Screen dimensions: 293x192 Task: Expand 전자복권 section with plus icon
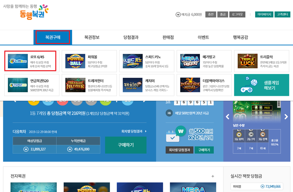(213, 176)
